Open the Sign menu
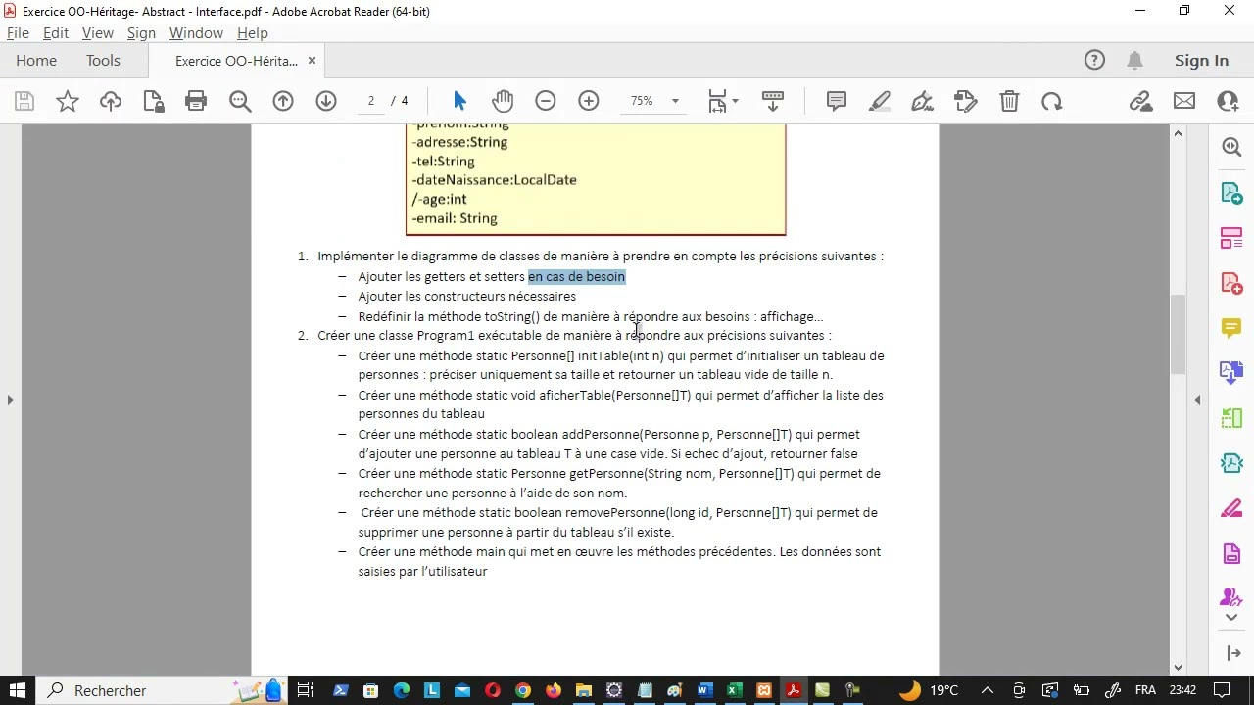This screenshot has width=1254, height=705. click(x=141, y=32)
